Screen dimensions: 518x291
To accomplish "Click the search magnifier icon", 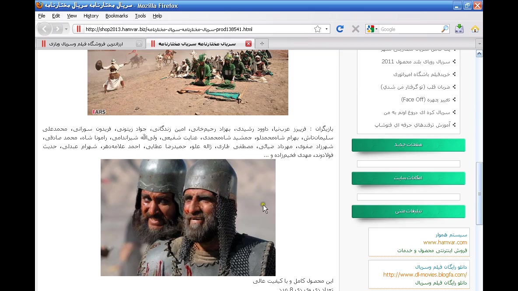I will pyautogui.click(x=444, y=29).
